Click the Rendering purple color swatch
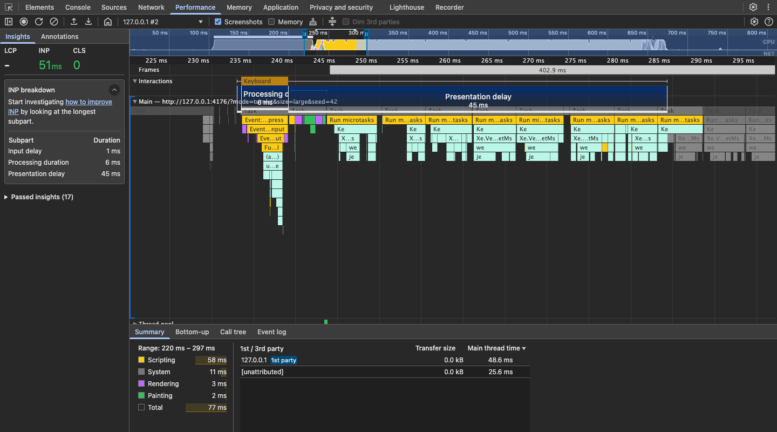777x432 pixels. click(x=141, y=383)
